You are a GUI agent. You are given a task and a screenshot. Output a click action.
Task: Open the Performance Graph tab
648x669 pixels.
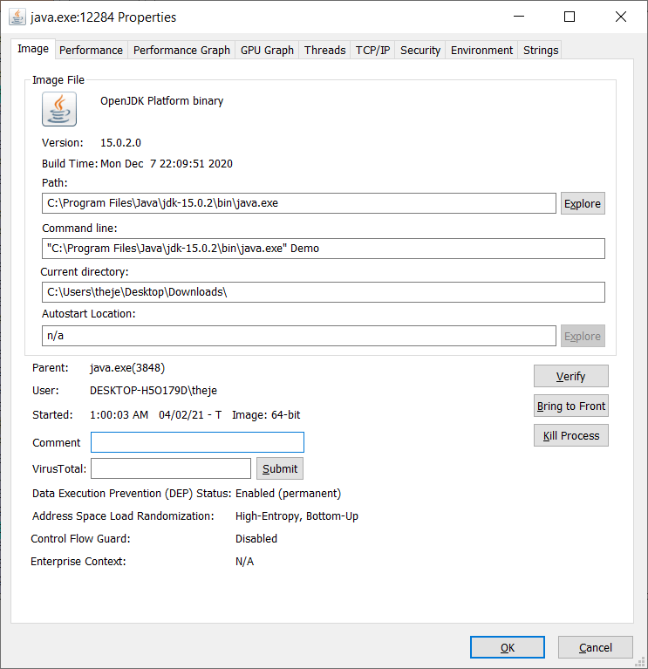coord(181,51)
